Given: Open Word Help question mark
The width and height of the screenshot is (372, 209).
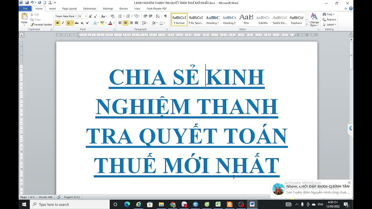Looking at the screenshot, I should [x=351, y=9].
